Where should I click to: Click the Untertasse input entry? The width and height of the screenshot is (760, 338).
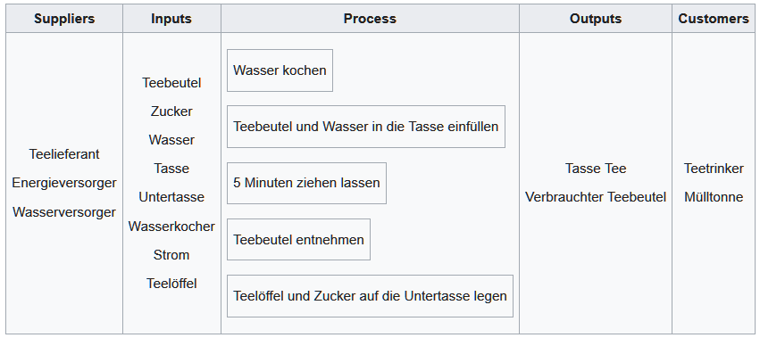[x=171, y=197]
